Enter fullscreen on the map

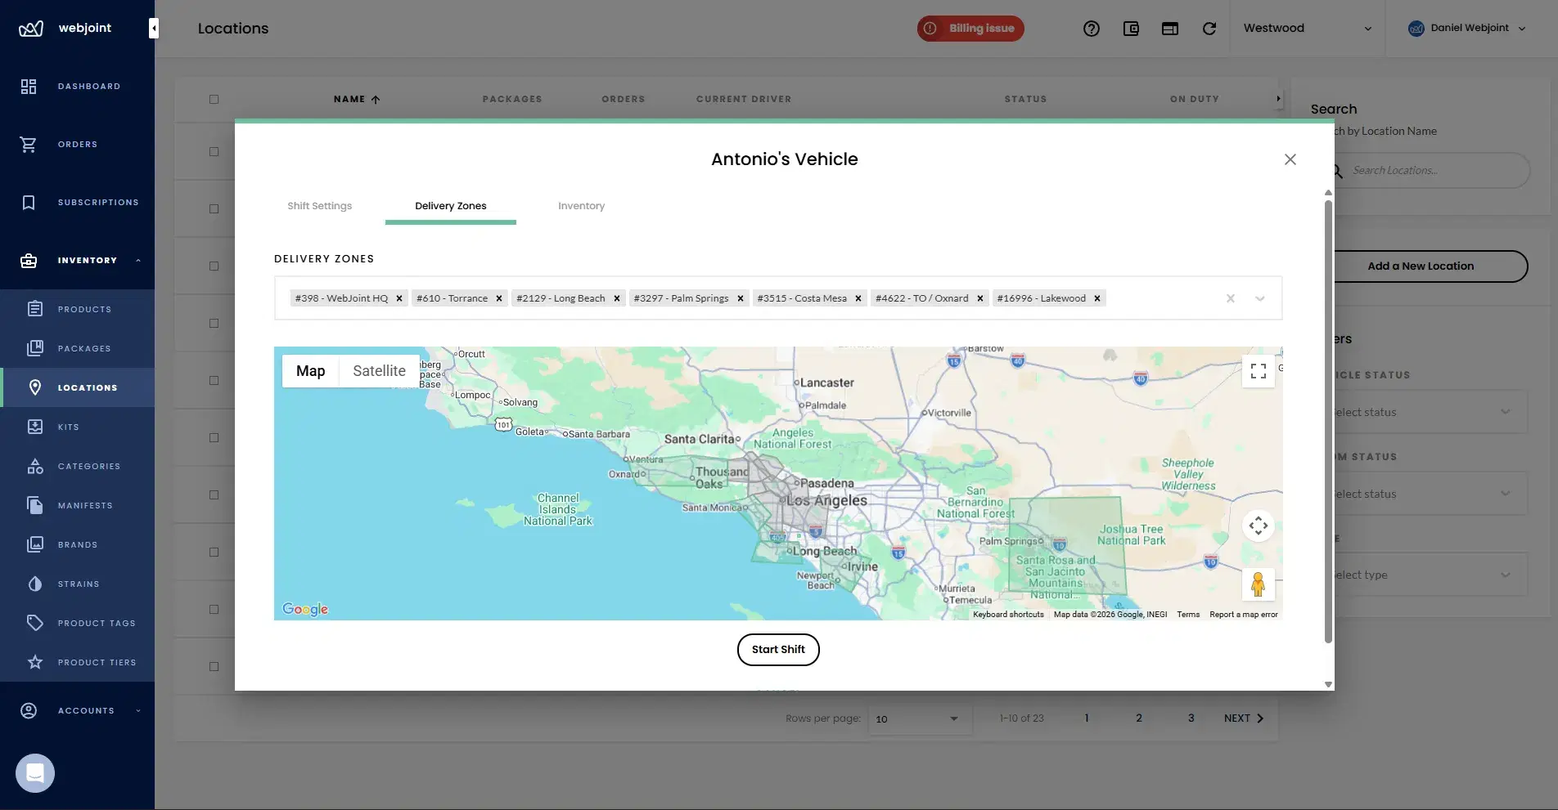point(1259,371)
